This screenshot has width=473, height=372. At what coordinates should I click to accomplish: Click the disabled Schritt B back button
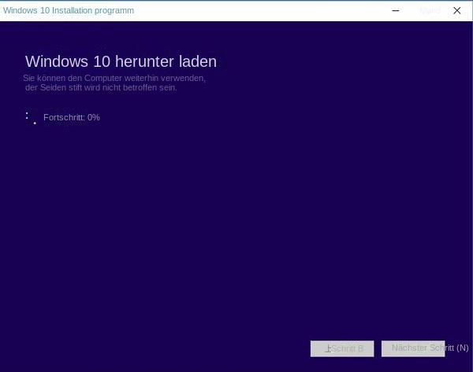point(342,348)
